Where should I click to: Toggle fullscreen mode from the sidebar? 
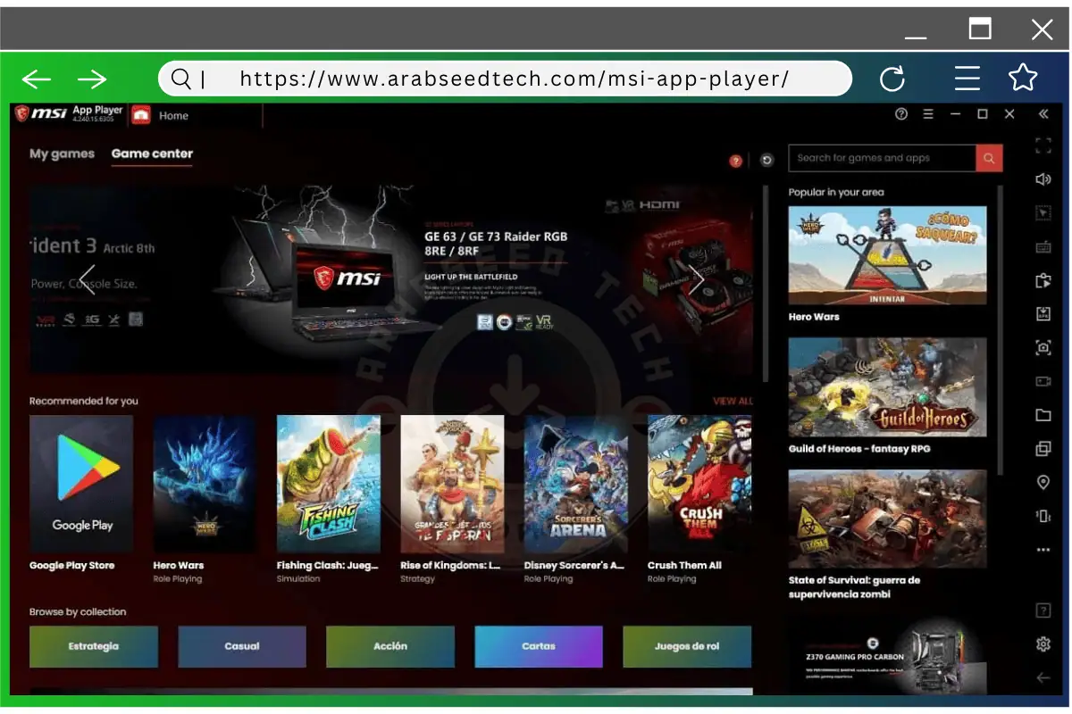pos(1043,145)
